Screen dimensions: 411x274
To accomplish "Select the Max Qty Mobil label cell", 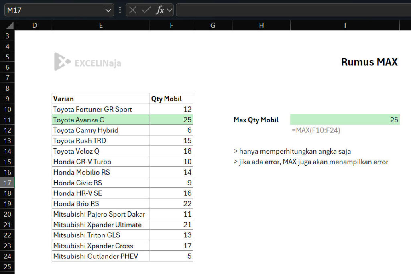I will click(x=261, y=120).
